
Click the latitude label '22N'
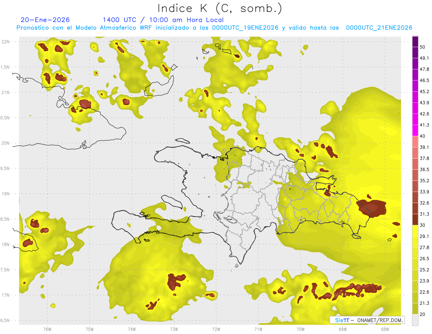[5, 41]
